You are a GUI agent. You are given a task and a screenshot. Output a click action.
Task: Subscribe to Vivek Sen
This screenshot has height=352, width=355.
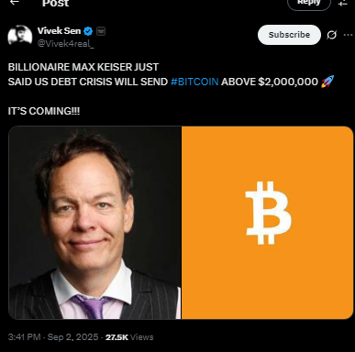[289, 35]
